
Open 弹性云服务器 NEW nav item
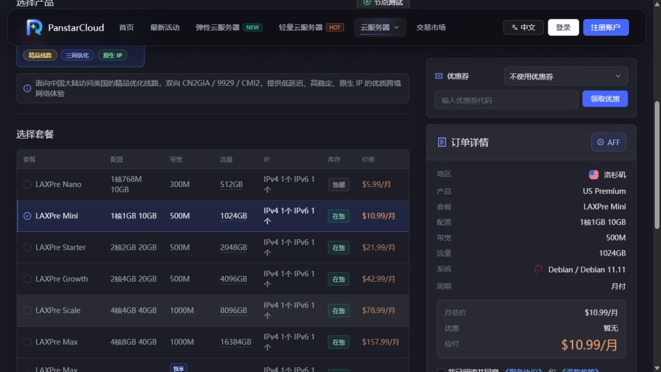[229, 27]
